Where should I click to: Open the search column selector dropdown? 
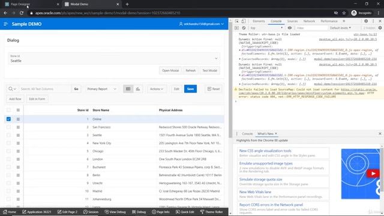pyautogui.click(x=12, y=89)
